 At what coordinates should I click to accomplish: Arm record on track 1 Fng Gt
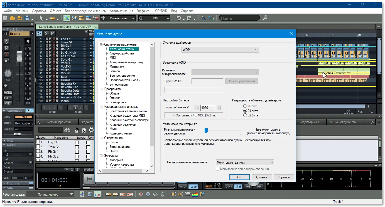tap(54, 39)
